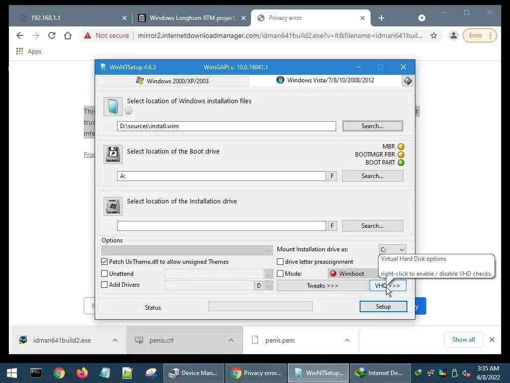Open the Mount Installation drive letter dropdown
This screenshot has width=510, height=383.
point(392,249)
